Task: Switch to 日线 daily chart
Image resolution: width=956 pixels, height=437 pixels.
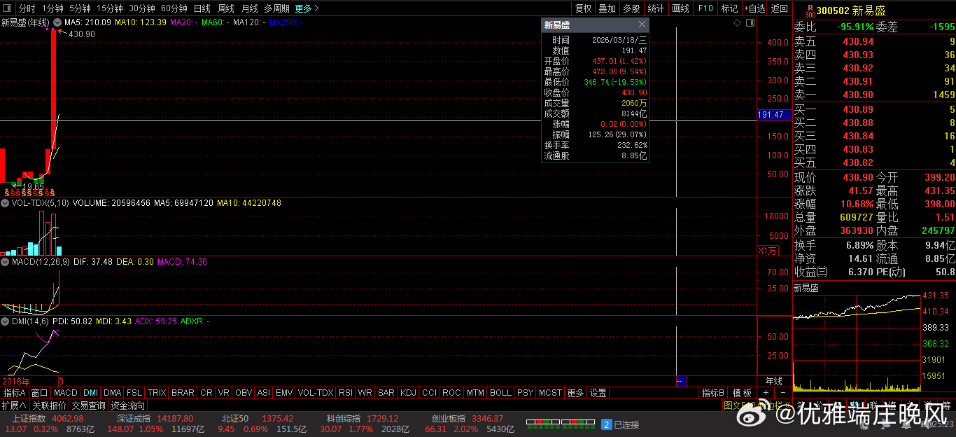Action: [x=202, y=8]
